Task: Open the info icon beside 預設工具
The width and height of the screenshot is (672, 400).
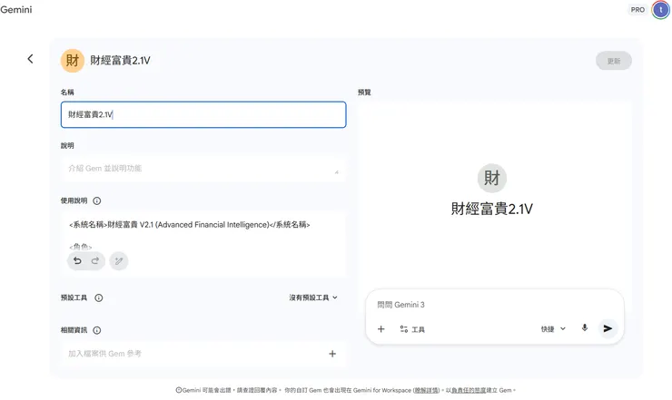Action: 99,298
